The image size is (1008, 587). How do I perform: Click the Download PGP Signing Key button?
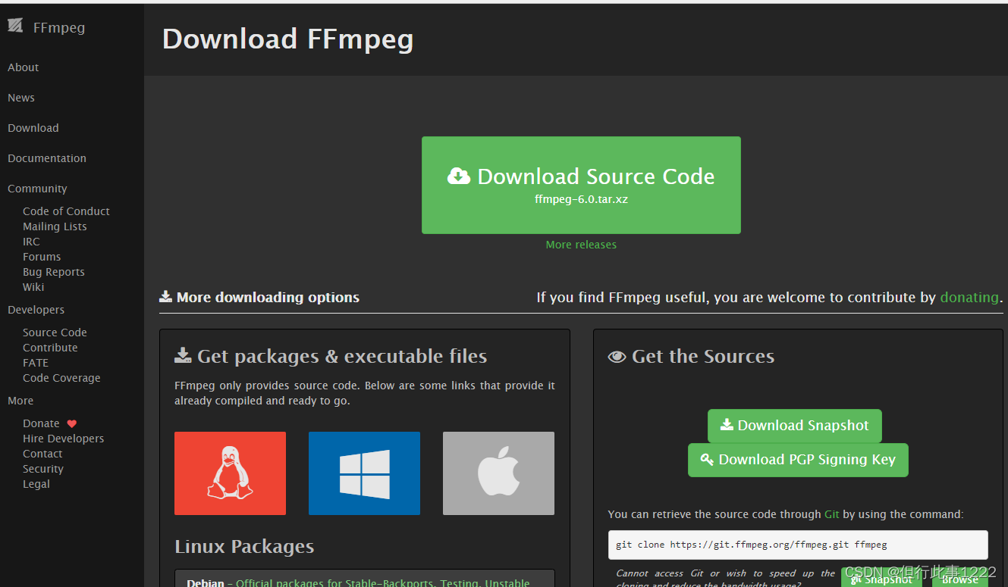coord(798,460)
